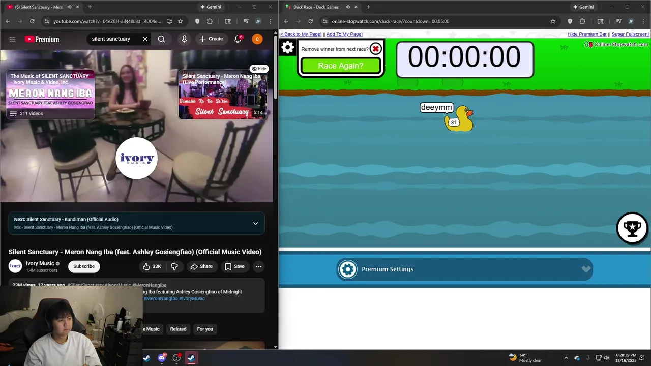
Task: Open the Super Fullscreen link
Action: (x=630, y=34)
